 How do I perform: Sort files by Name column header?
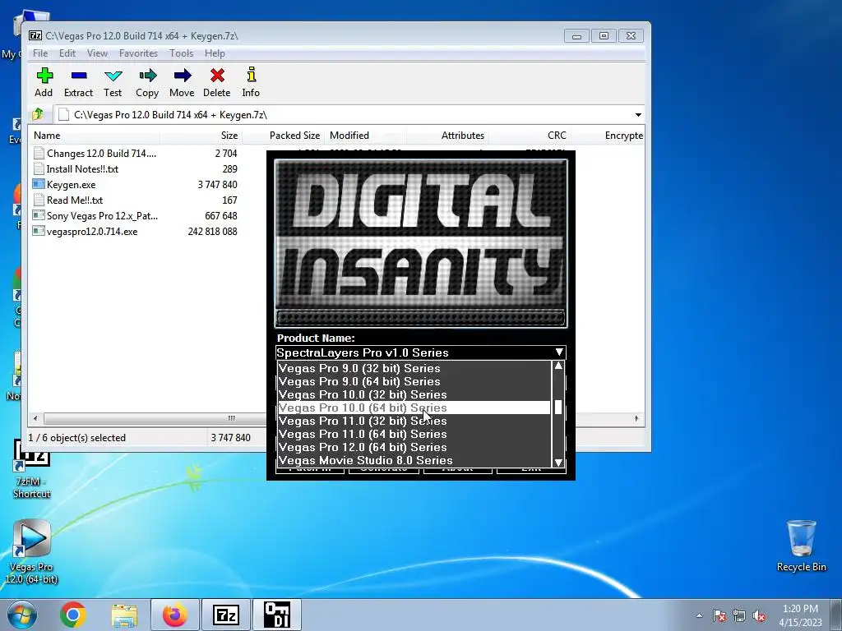tap(95, 136)
